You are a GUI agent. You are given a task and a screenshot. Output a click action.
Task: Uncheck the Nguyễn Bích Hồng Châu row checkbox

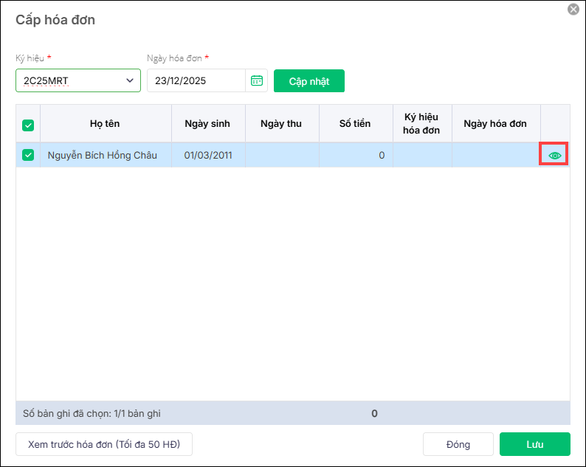pos(28,155)
